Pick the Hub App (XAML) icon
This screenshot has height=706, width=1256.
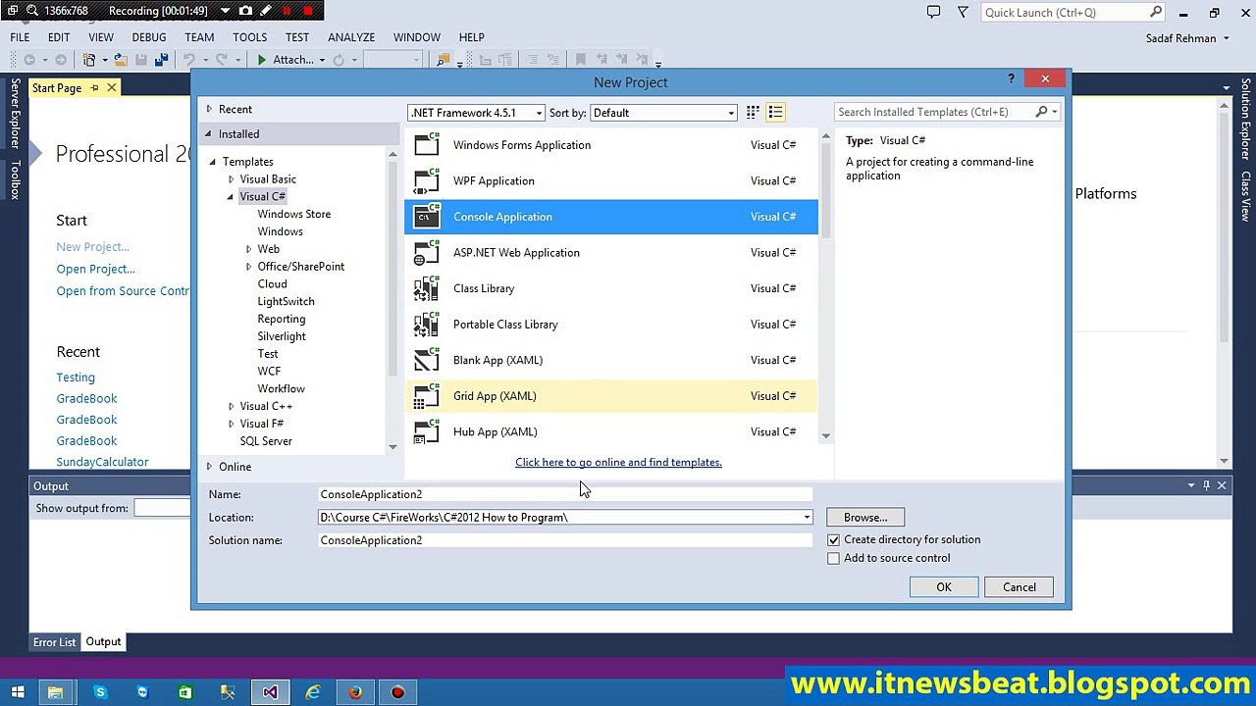427,431
